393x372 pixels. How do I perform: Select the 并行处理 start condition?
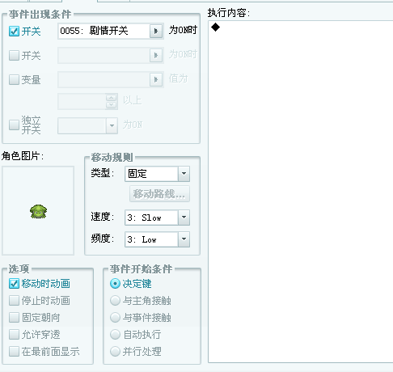click(x=115, y=352)
